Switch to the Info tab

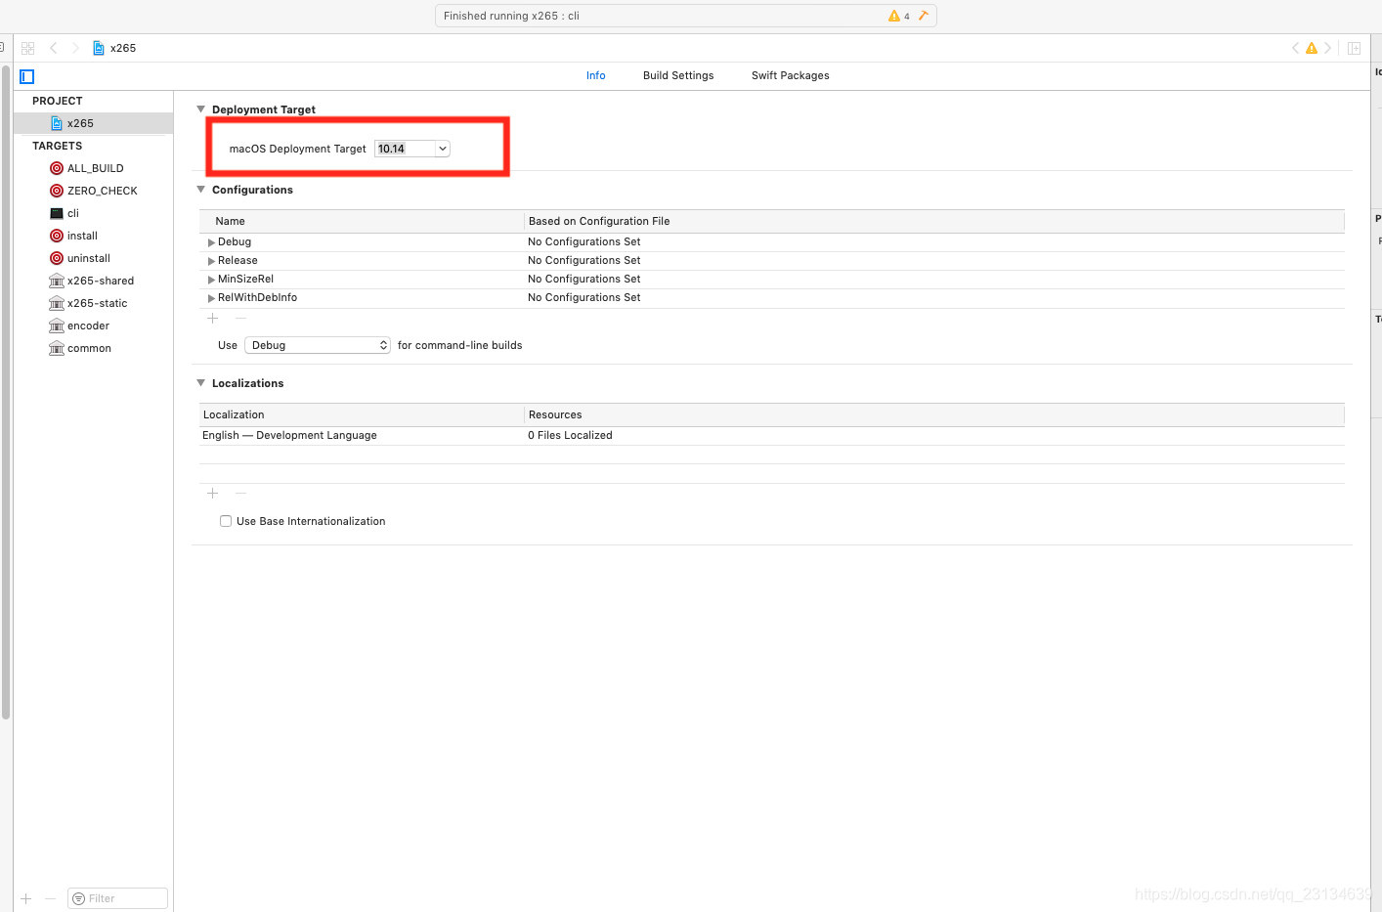596,75
